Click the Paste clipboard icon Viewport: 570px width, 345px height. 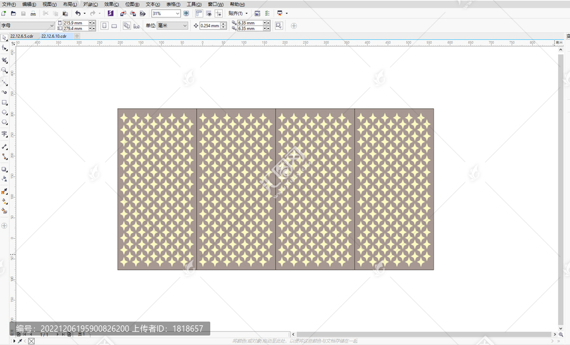pos(65,13)
